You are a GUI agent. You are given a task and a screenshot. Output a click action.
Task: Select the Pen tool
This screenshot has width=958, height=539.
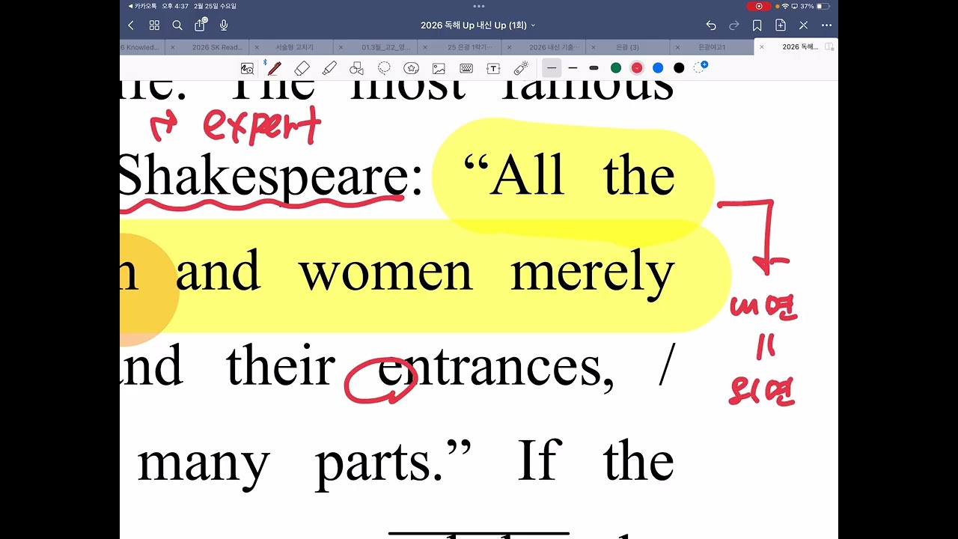click(x=275, y=68)
